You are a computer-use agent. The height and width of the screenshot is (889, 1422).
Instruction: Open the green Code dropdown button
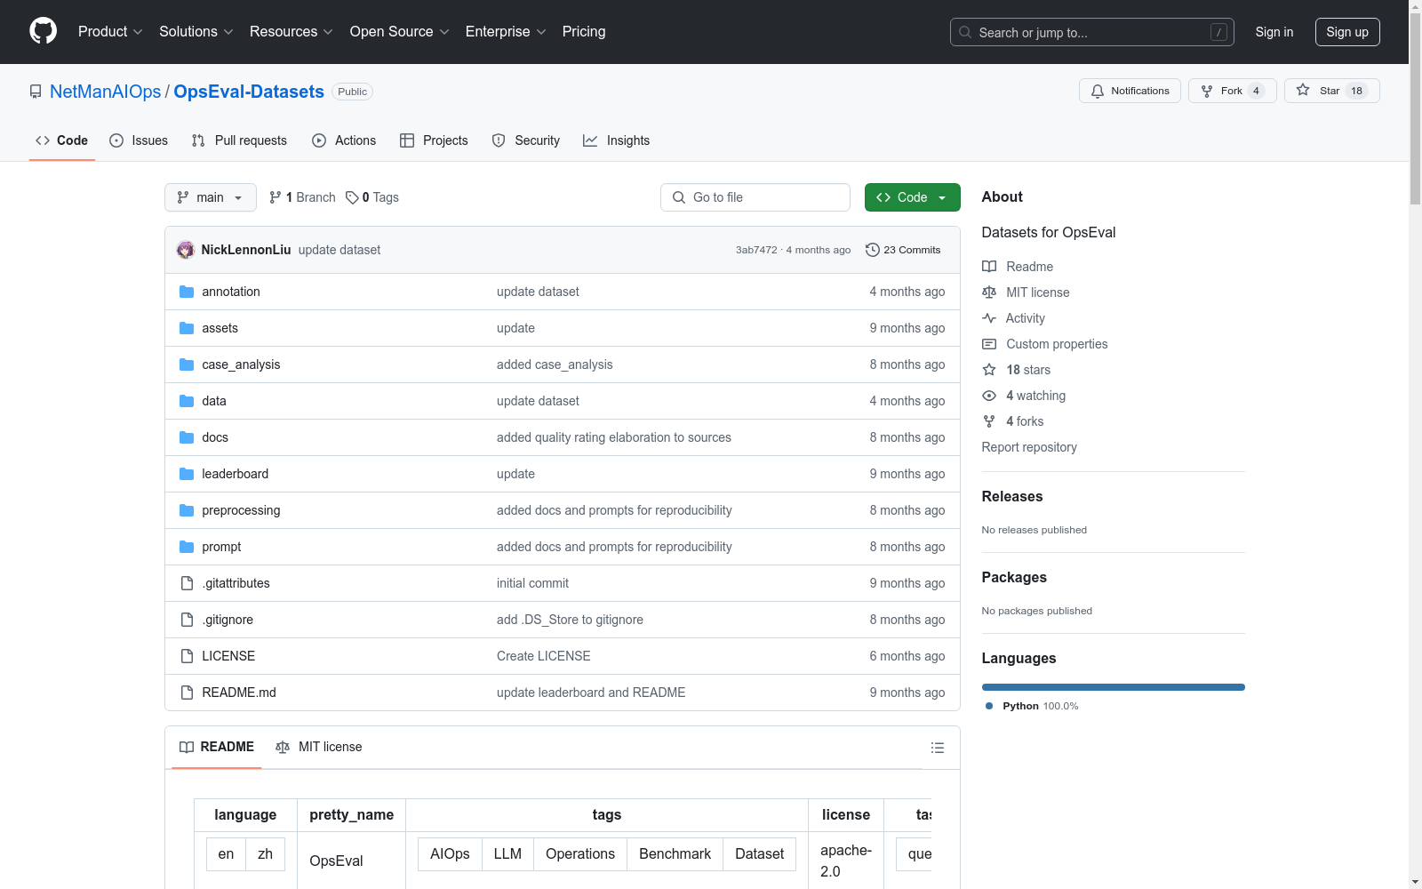[912, 197]
